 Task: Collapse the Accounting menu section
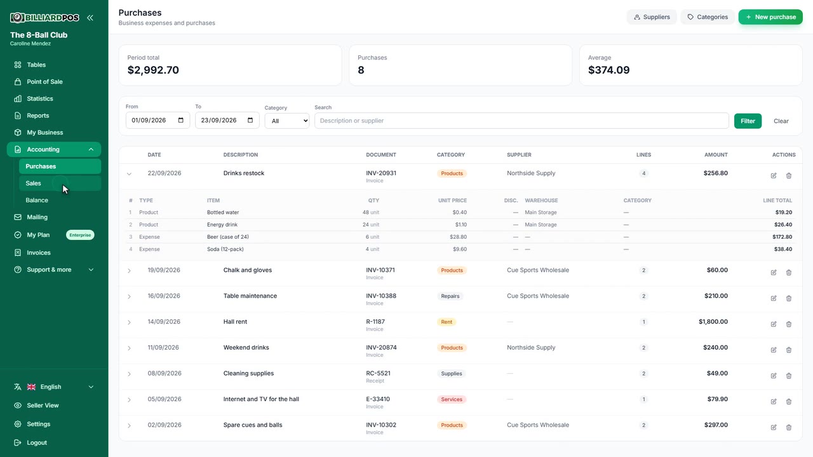[x=54, y=150]
